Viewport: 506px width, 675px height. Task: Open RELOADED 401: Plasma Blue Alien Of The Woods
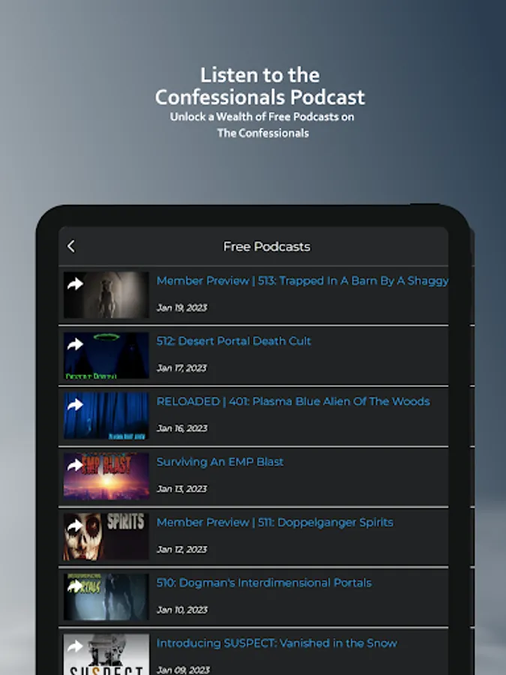(293, 401)
